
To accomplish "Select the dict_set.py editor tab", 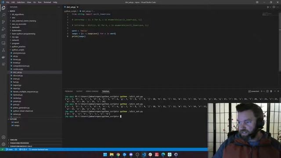I will (x=71, y=7).
